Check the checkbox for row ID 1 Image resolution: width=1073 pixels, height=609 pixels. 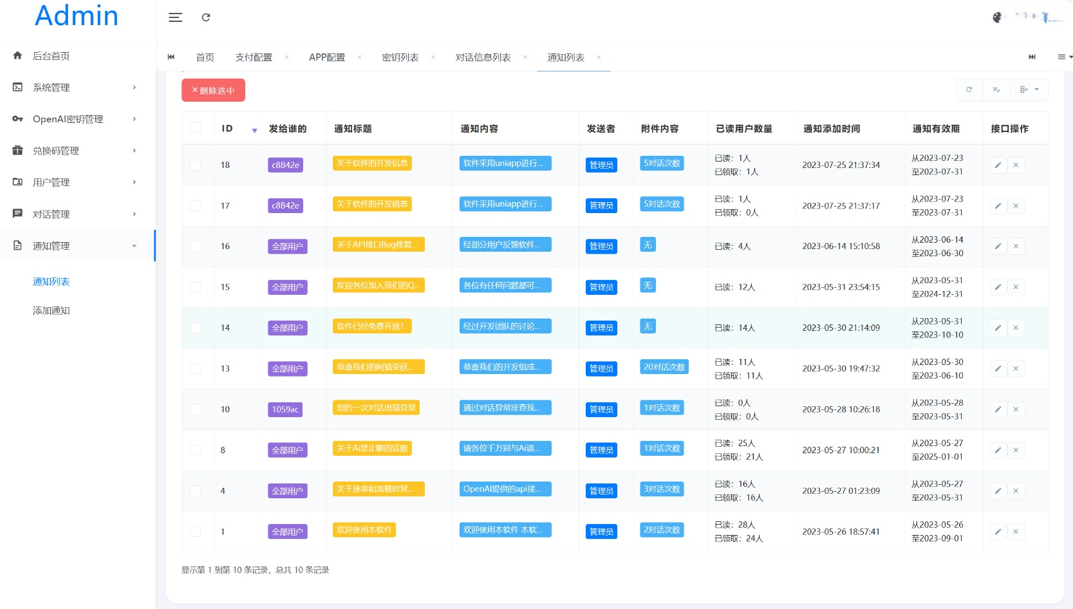195,532
